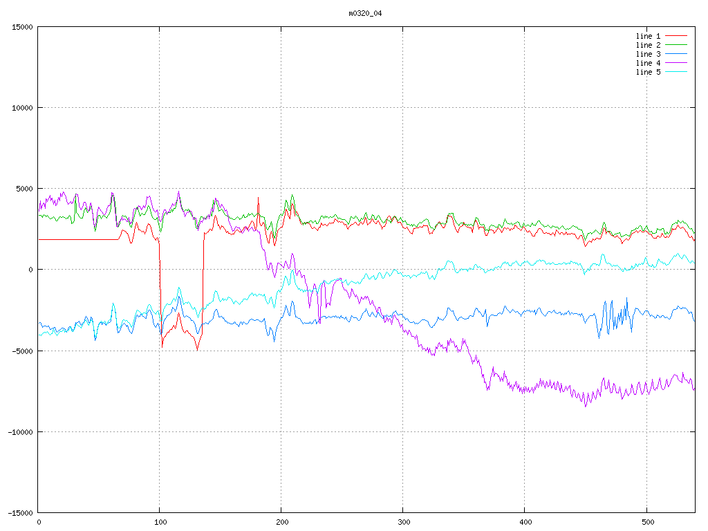Click the y-axis label -5000

(x=23, y=351)
